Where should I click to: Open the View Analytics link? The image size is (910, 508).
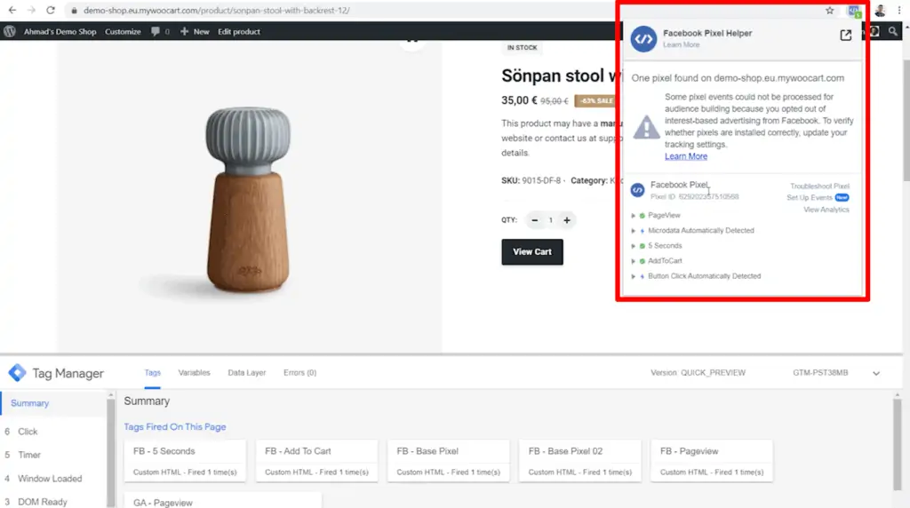click(x=826, y=210)
